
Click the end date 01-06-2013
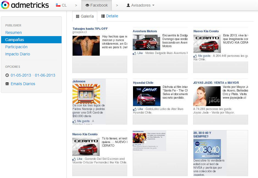pyautogui.click(x=45, y=75)
